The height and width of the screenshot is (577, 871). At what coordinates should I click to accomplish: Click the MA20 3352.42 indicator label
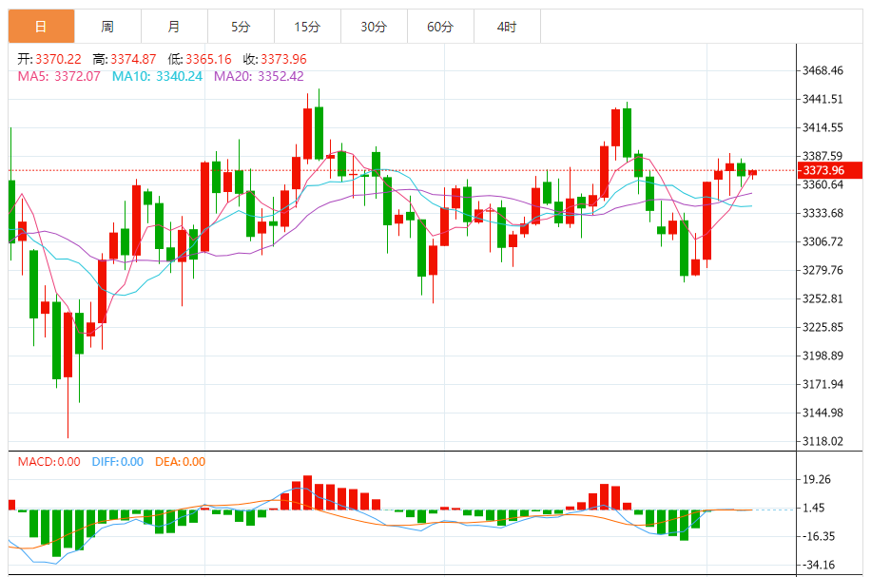[259, 76]
